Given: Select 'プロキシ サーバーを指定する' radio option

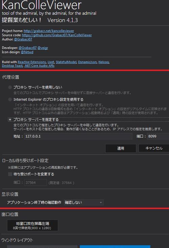Looking at the screenshot, I should pos(10,120).
